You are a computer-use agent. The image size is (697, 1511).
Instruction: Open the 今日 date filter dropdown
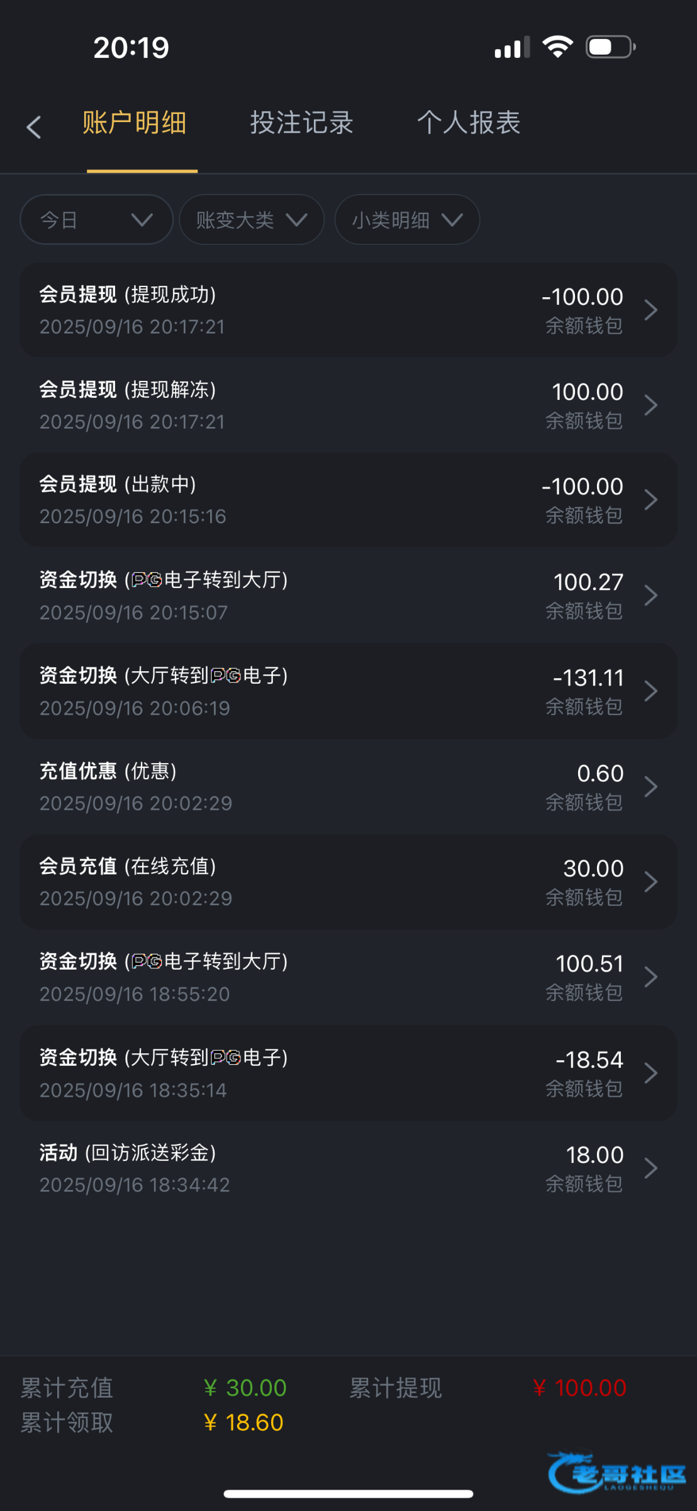[96, 220]
